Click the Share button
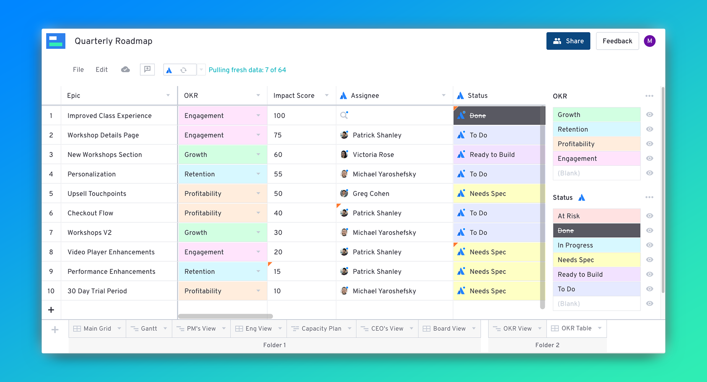707x382 pixels. click(x=568, y=41)
